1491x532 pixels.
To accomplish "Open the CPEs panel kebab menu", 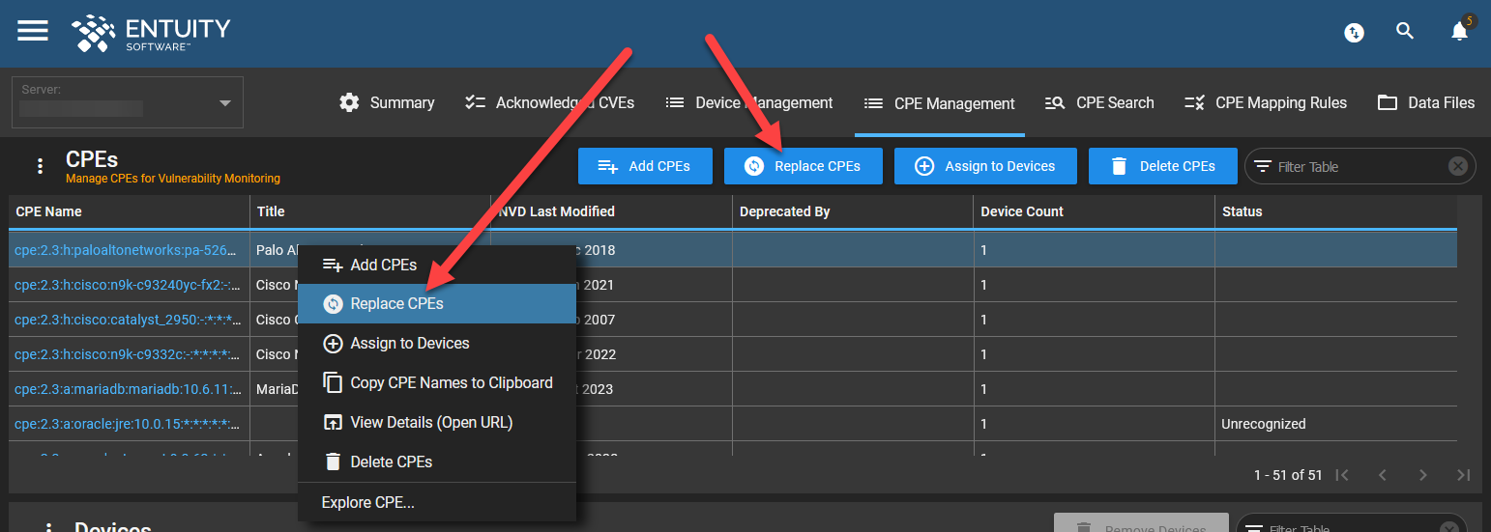I will tap(40, 166).
